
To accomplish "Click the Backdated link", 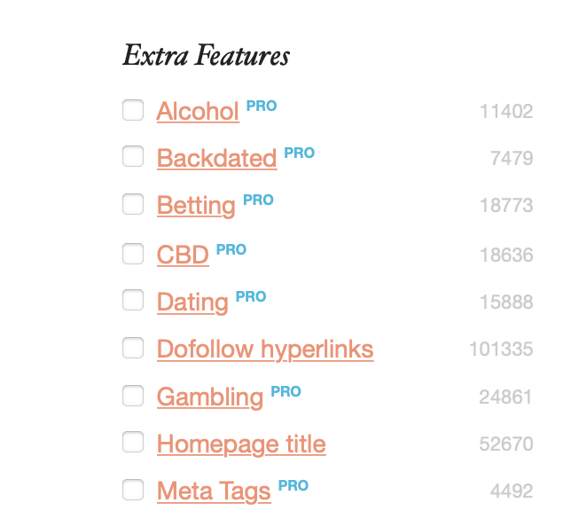I will point(216,159).
